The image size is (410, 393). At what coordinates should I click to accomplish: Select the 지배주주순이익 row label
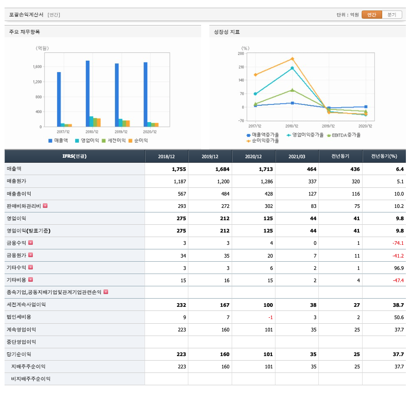28,367
